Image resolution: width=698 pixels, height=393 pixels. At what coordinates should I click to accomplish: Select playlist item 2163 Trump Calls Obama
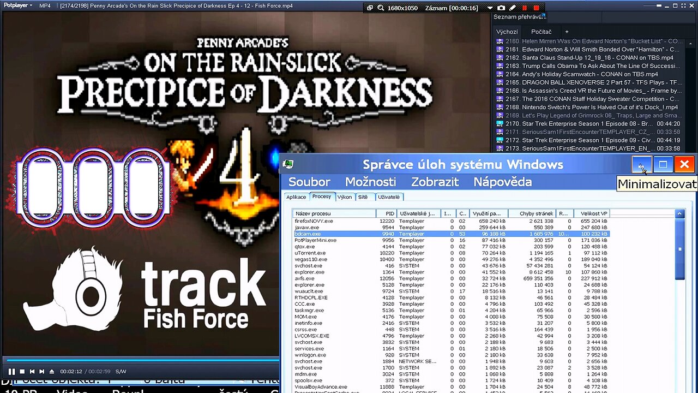tap(588, 65)
